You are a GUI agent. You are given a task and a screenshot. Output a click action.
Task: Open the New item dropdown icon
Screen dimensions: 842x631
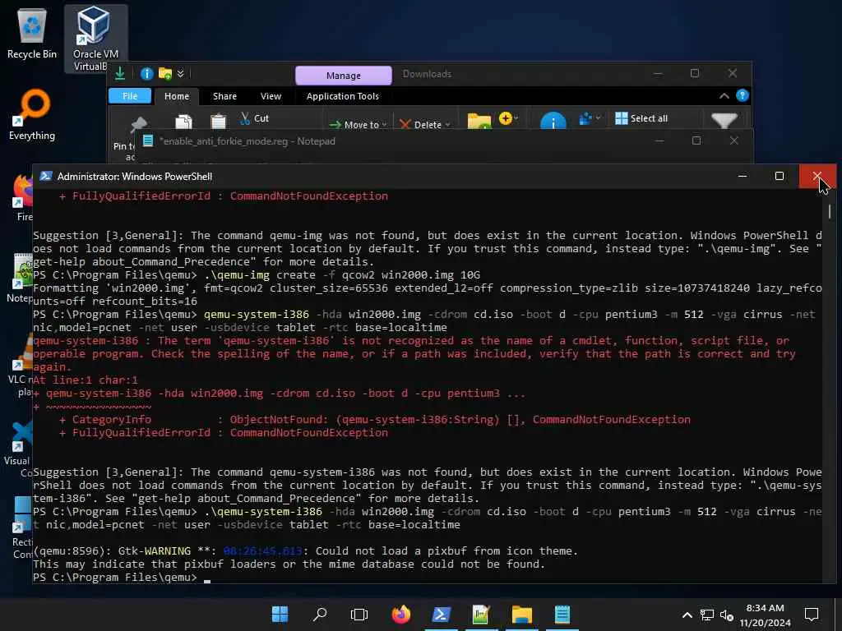point(508,118)
